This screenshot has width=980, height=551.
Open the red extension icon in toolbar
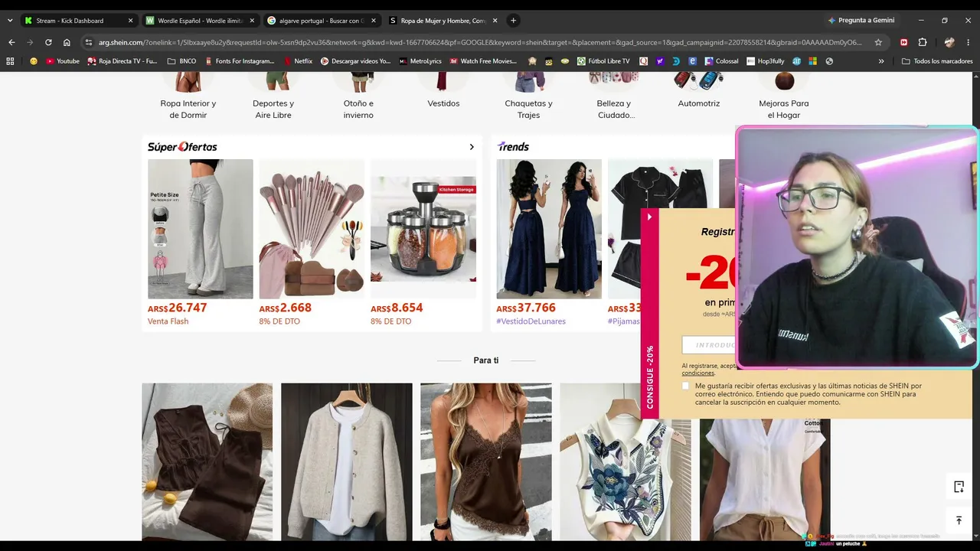click(904, 42)
